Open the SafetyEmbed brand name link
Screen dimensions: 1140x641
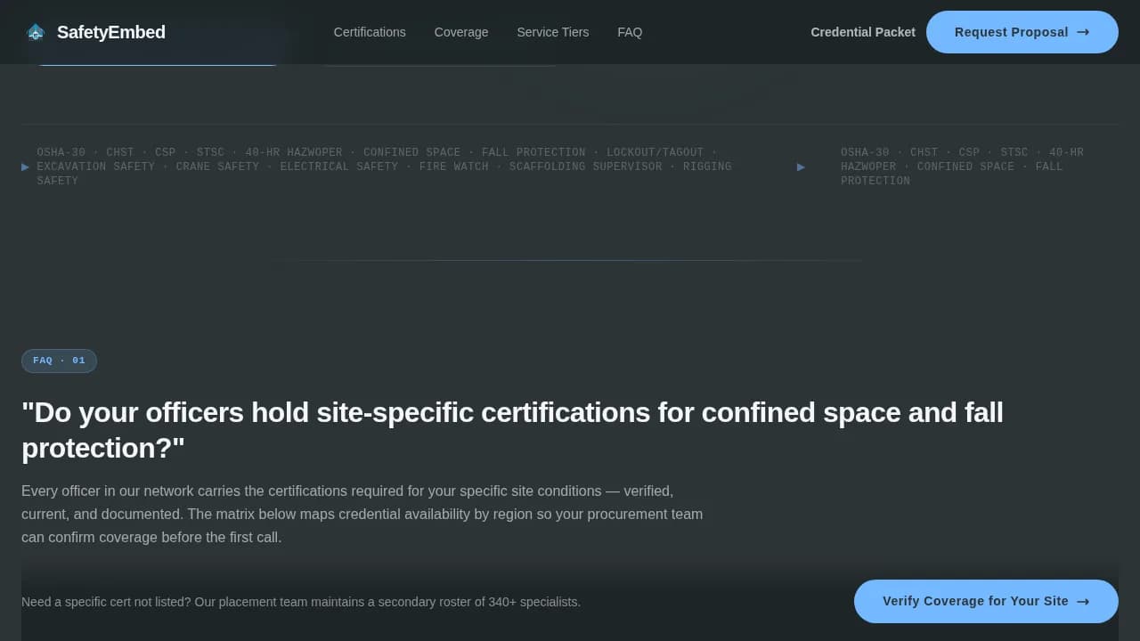tap(111, 32)
